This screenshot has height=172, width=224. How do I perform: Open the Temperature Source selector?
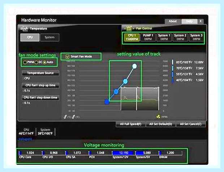click(40, 73)
